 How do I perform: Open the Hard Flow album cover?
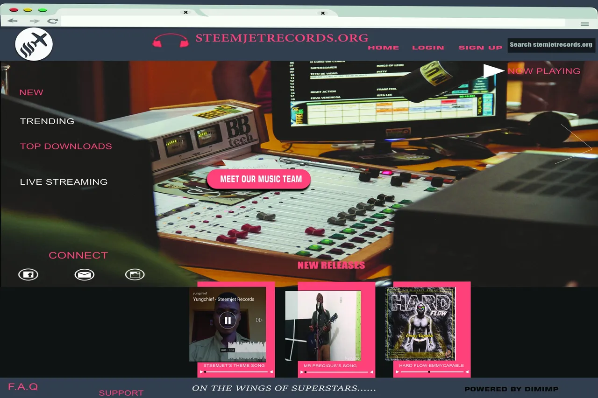(420, 323)
